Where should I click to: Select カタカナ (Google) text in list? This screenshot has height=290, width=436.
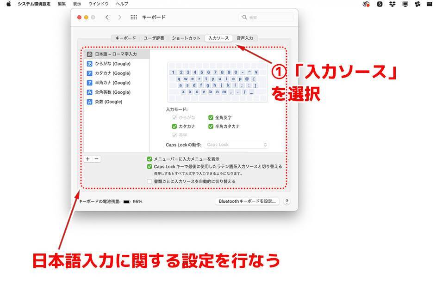(x=112, y=73)
